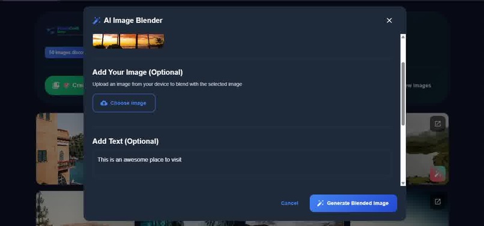484x226 pixels.
Task: Select the sunset palm tree thumbnail
Action: point(129,41)
